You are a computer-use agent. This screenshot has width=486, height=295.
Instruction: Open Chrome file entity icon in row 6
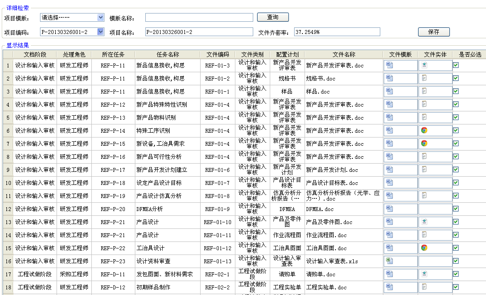click(424, 130)
